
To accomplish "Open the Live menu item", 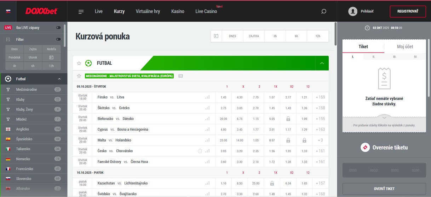I will (x=99, y=11).
